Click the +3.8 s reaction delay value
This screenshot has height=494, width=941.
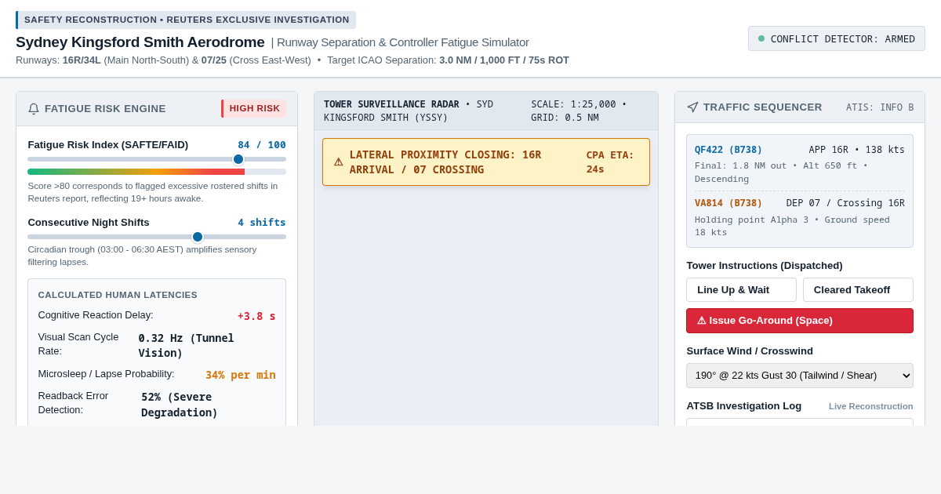256,316
